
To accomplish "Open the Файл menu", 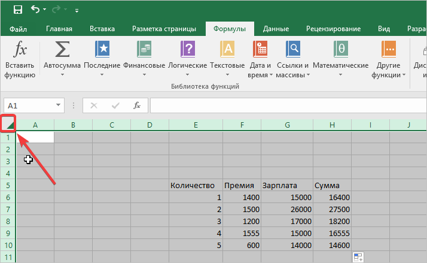I will coord(19,29).
